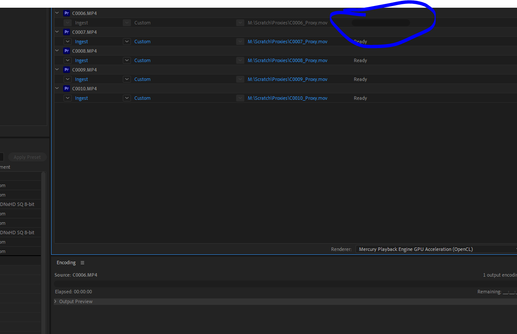Open the Encoding panel menu
Image resolution: width=517 pixels, height=334 pixels.
click(82, 262)
